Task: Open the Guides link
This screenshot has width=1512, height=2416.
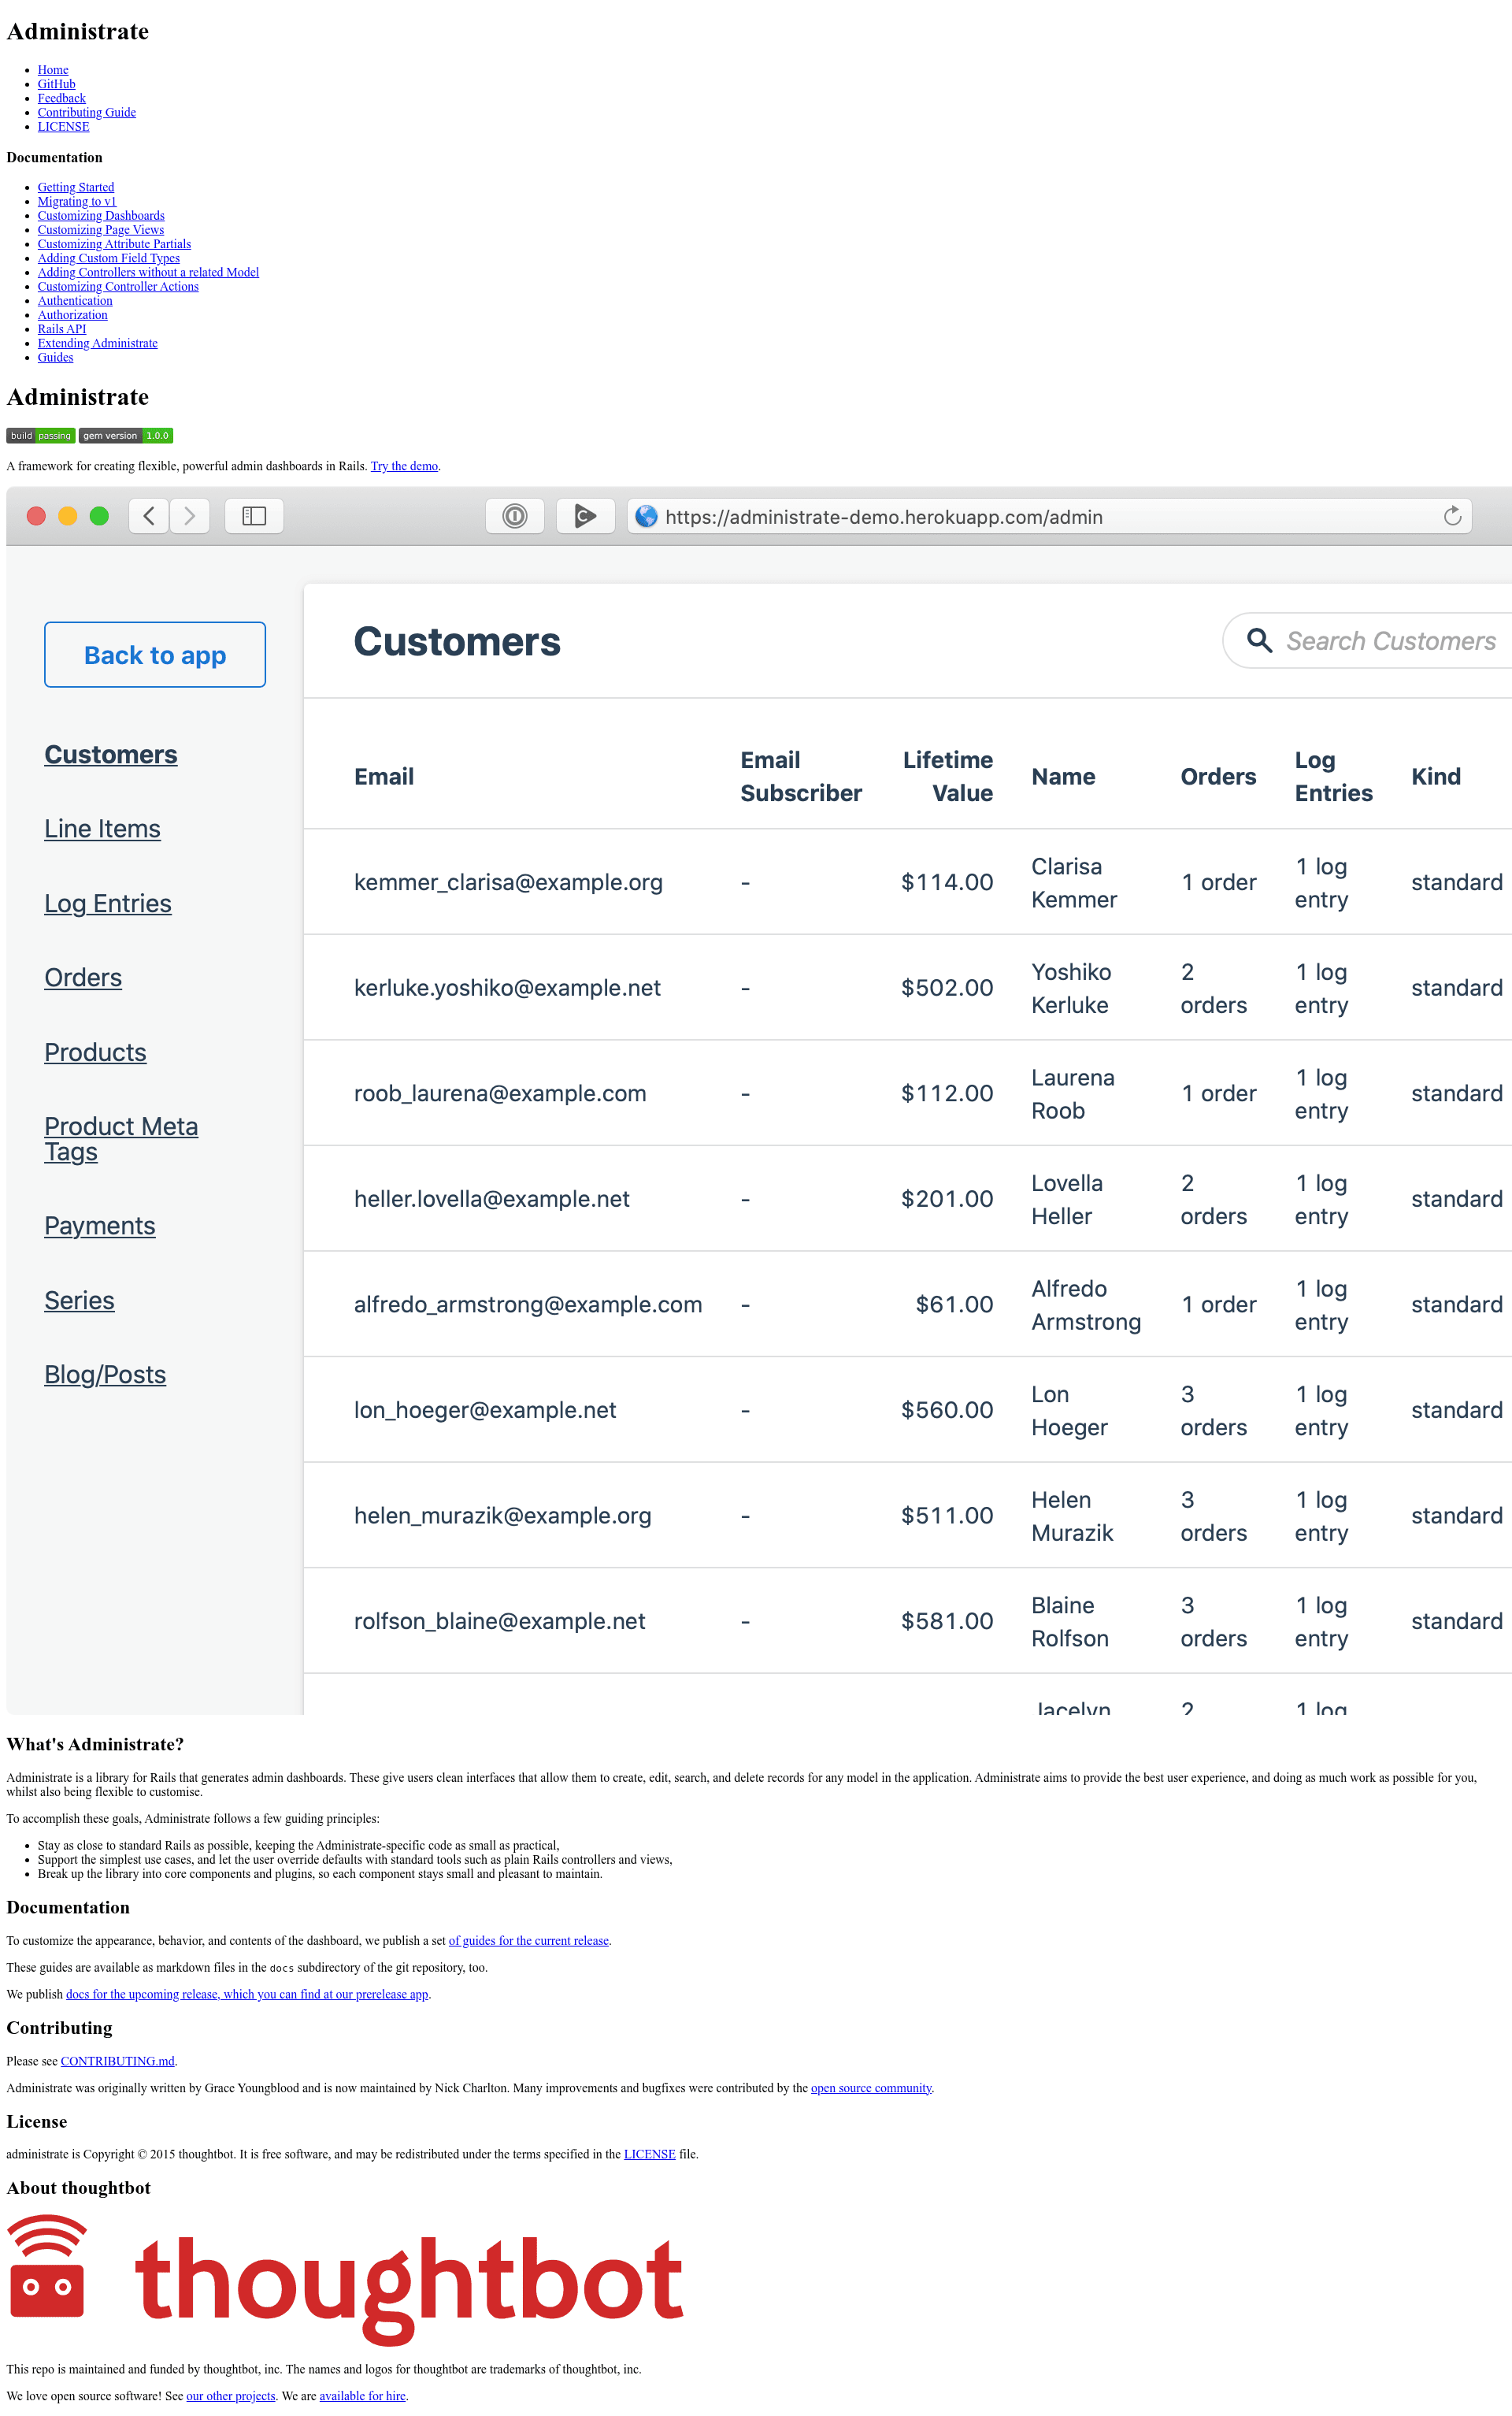Action: tap(55, 358)
